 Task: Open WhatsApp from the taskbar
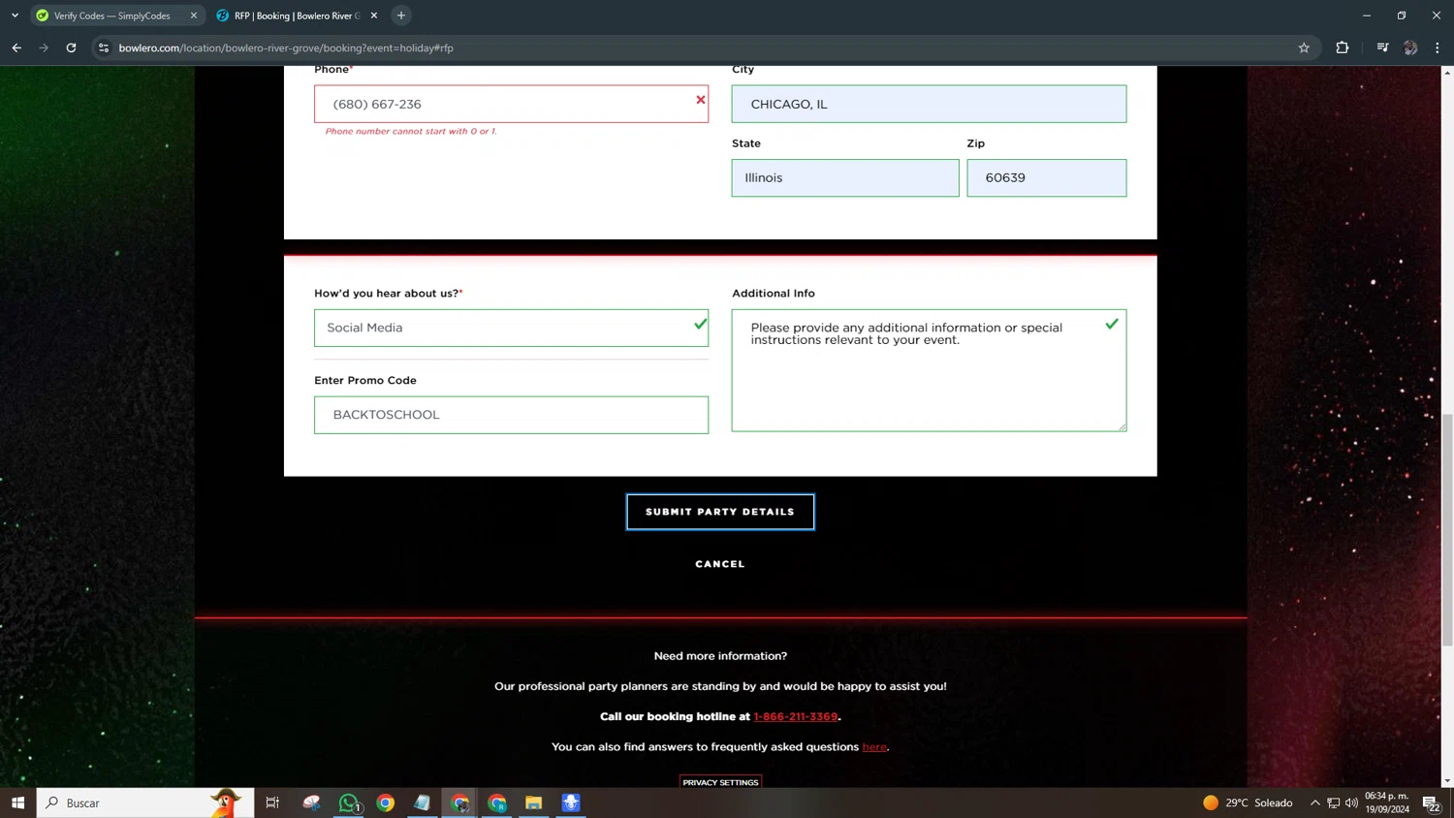point(348,802)
